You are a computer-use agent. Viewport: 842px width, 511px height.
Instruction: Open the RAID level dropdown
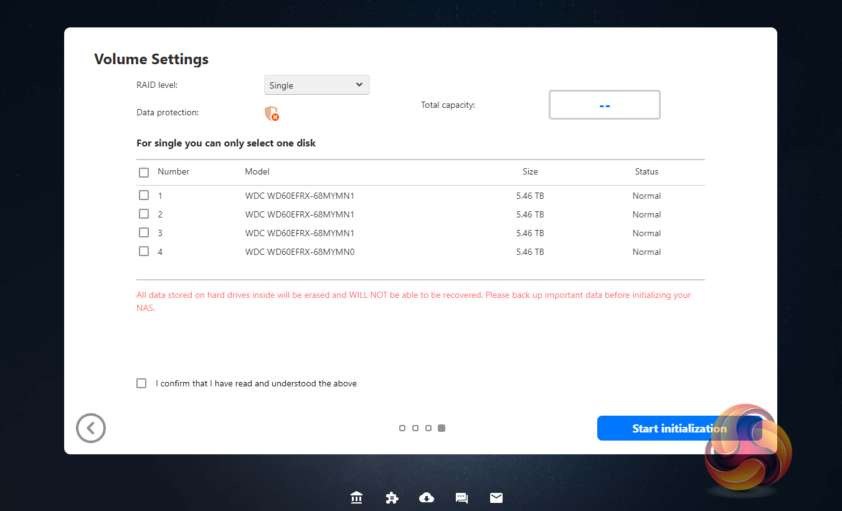coord(316,85)
